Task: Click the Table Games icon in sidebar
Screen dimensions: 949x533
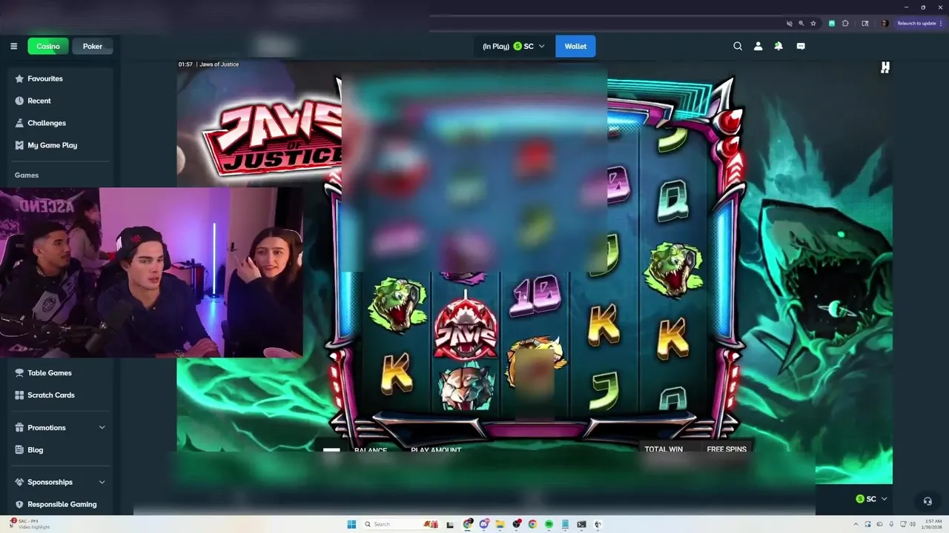Action: (20, 373)
